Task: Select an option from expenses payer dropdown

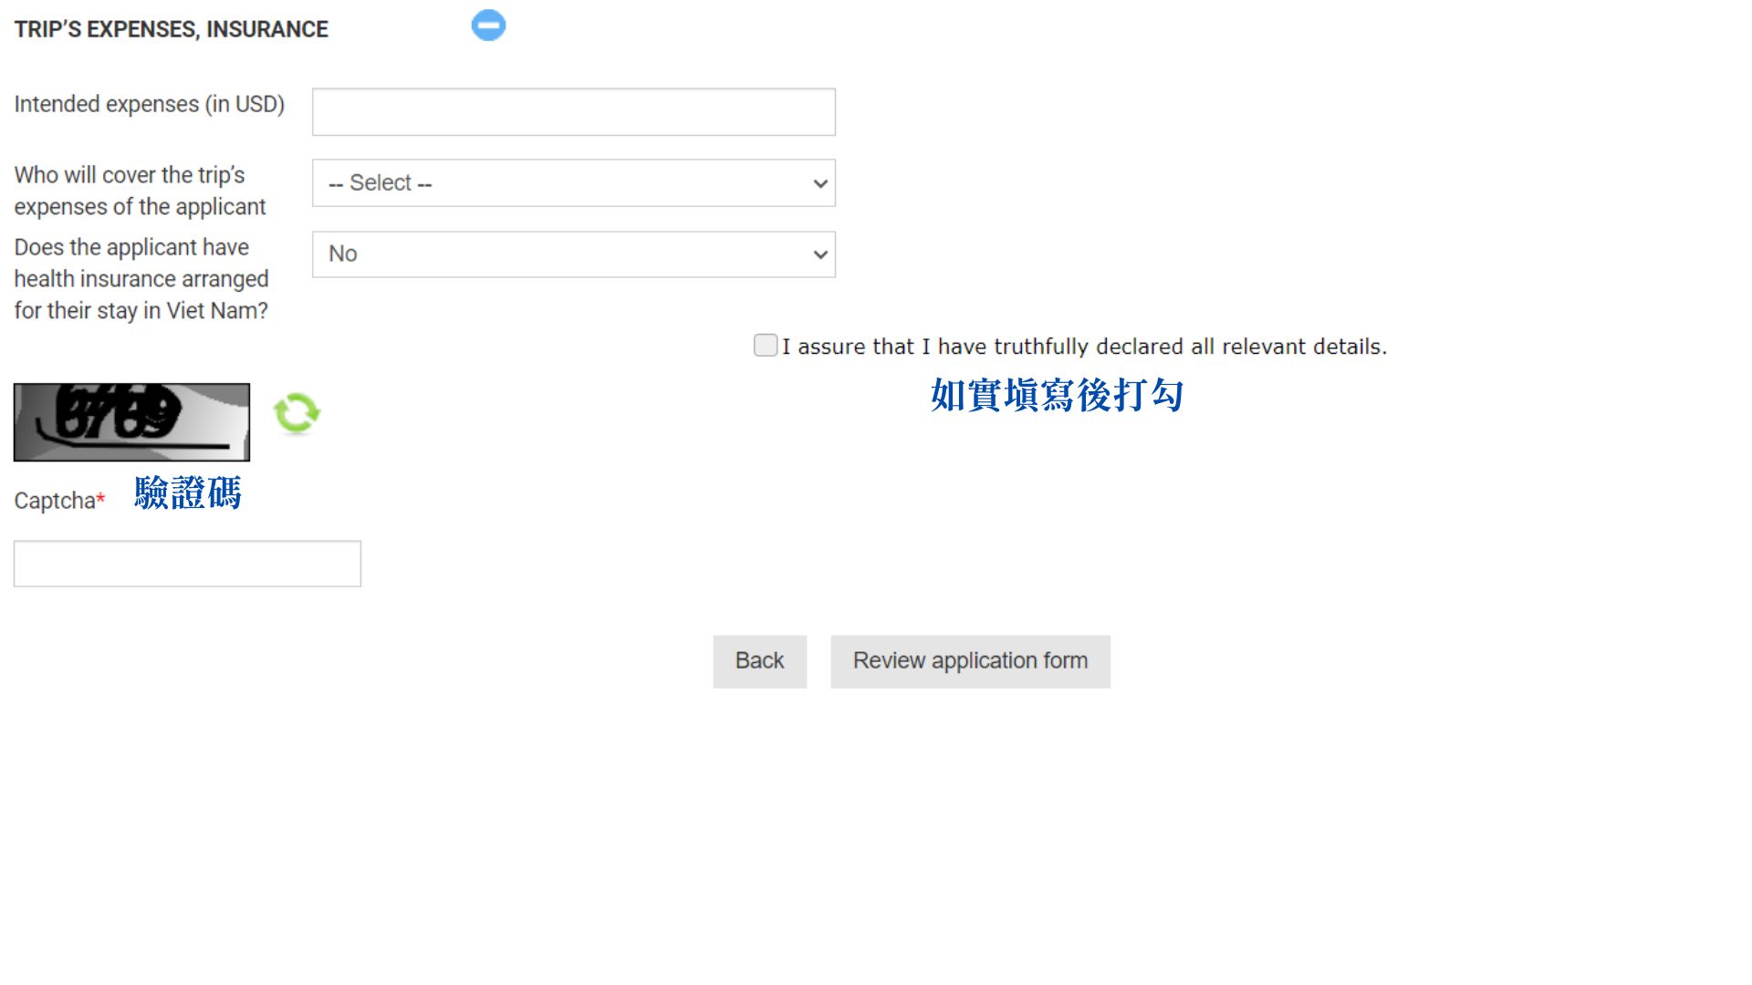Action: click(x=574, y=182)
